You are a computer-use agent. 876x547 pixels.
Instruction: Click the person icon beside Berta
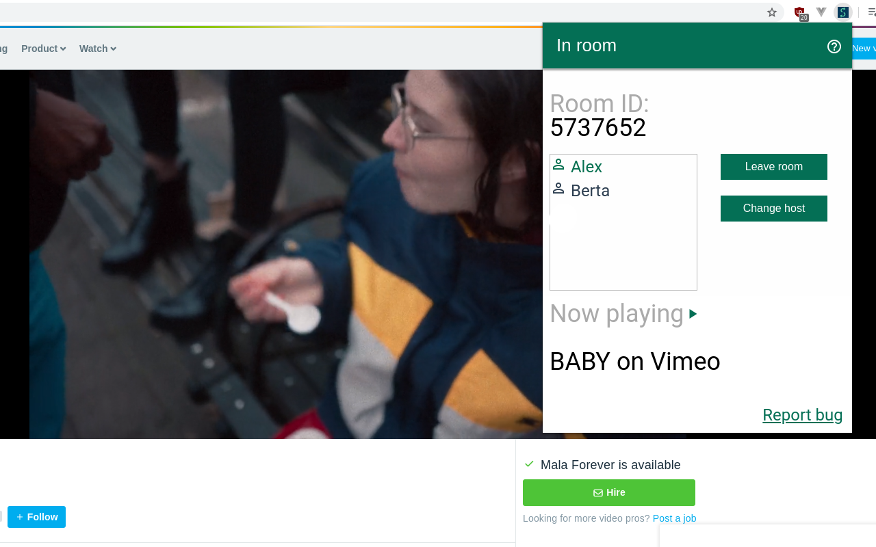[x=558, y=189]
